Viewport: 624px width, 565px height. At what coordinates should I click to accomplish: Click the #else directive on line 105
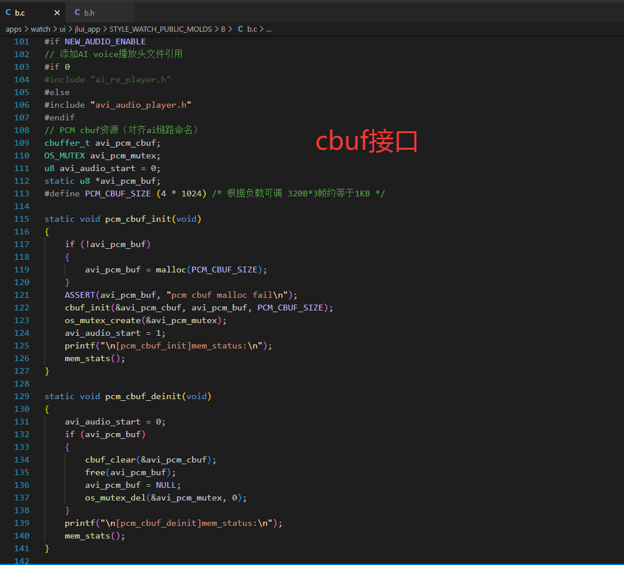pyautogui.click(x=57, y=92)
